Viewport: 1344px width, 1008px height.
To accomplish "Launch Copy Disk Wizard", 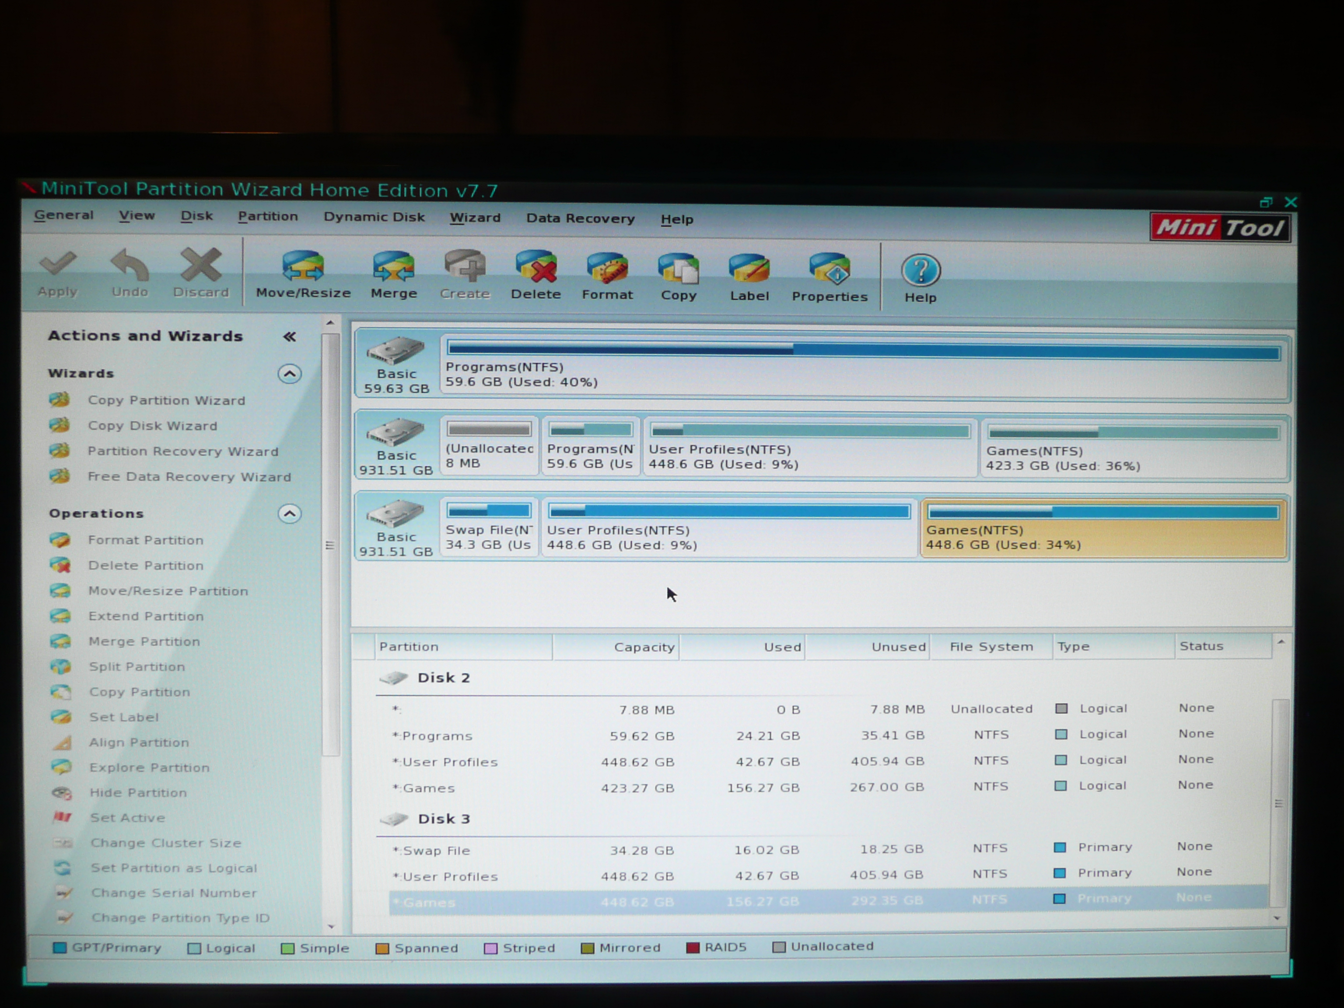I will pos(152,426).
